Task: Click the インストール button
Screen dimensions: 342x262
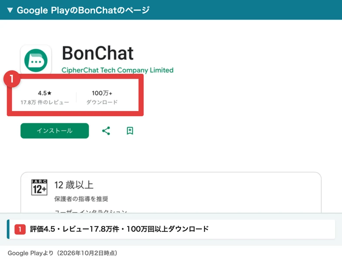Action: (54, 131)
